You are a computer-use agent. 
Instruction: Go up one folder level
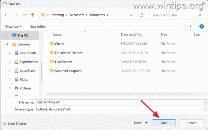(x=32, y=15)
